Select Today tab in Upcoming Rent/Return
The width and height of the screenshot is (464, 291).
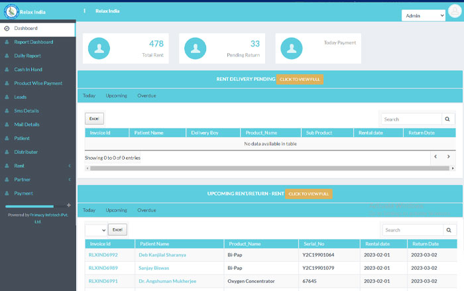point(89,210)
